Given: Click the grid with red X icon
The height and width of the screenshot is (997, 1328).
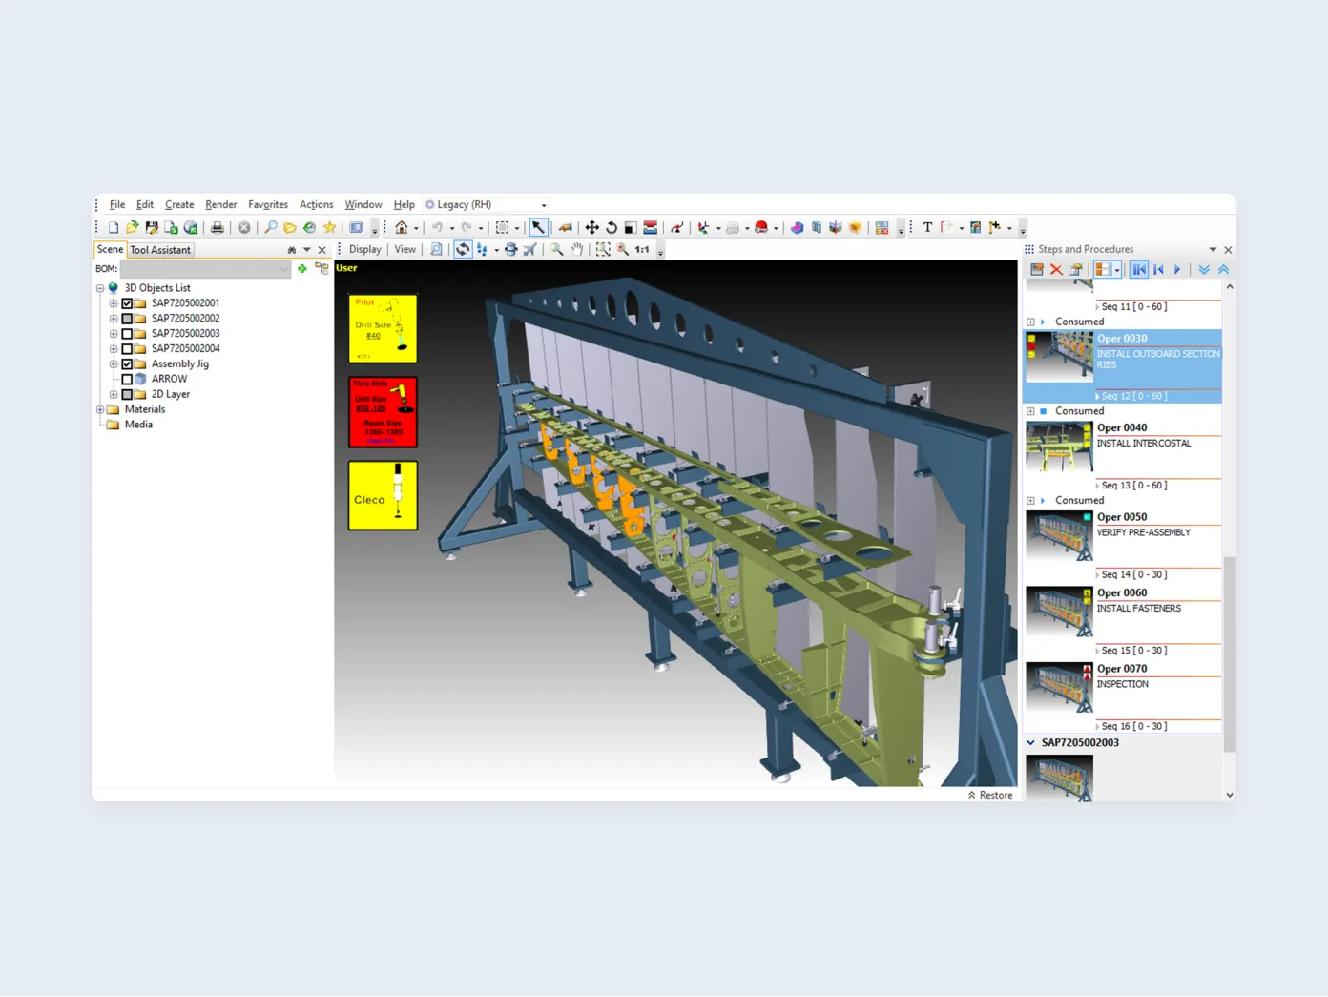Looking at the screenshot, I should click(882, 228).
